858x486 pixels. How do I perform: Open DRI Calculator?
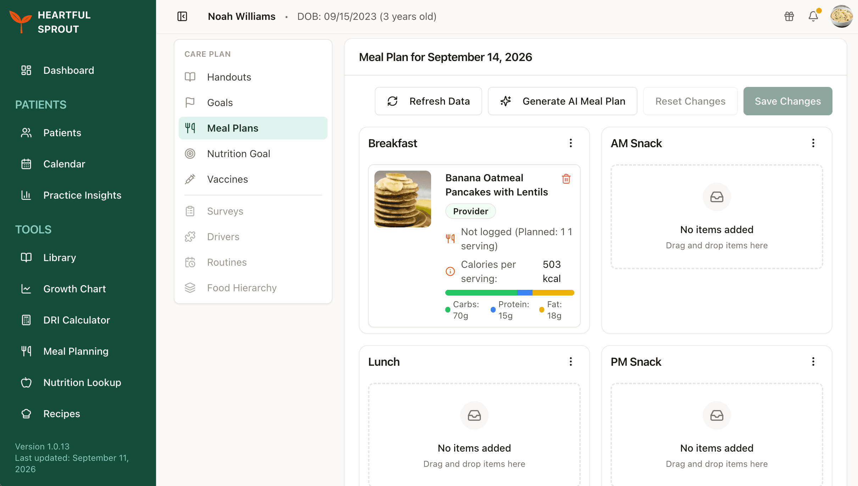coord(78,320)
